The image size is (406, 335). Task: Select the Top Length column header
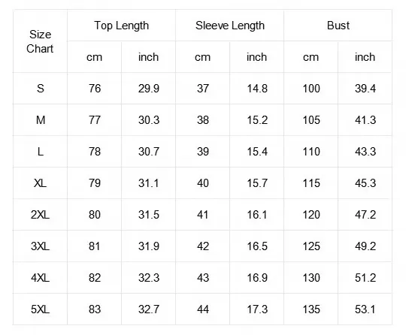coord(122,26)
